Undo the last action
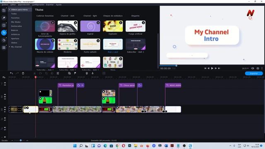The height and width of the screenshot is (149, 265). (x=11, y=73)
